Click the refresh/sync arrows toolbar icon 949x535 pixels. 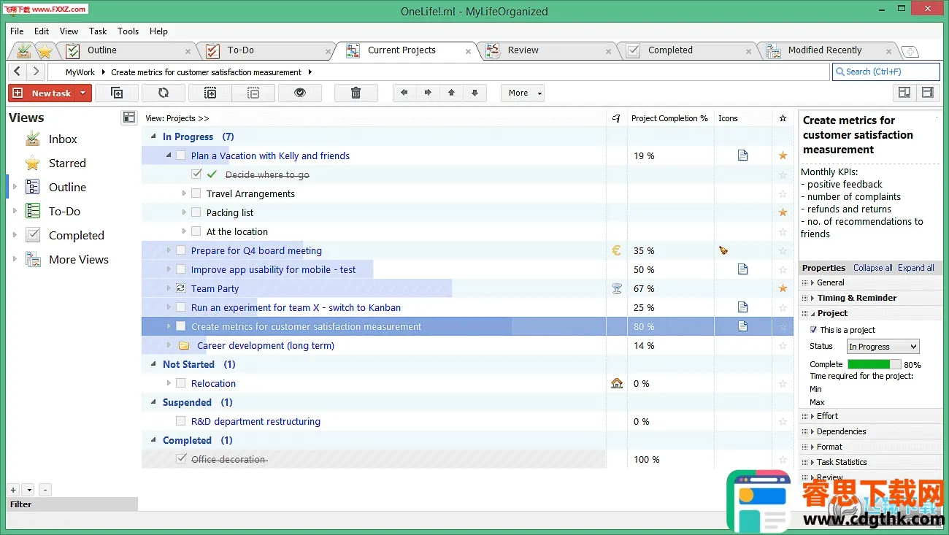[x=163, y=93]
